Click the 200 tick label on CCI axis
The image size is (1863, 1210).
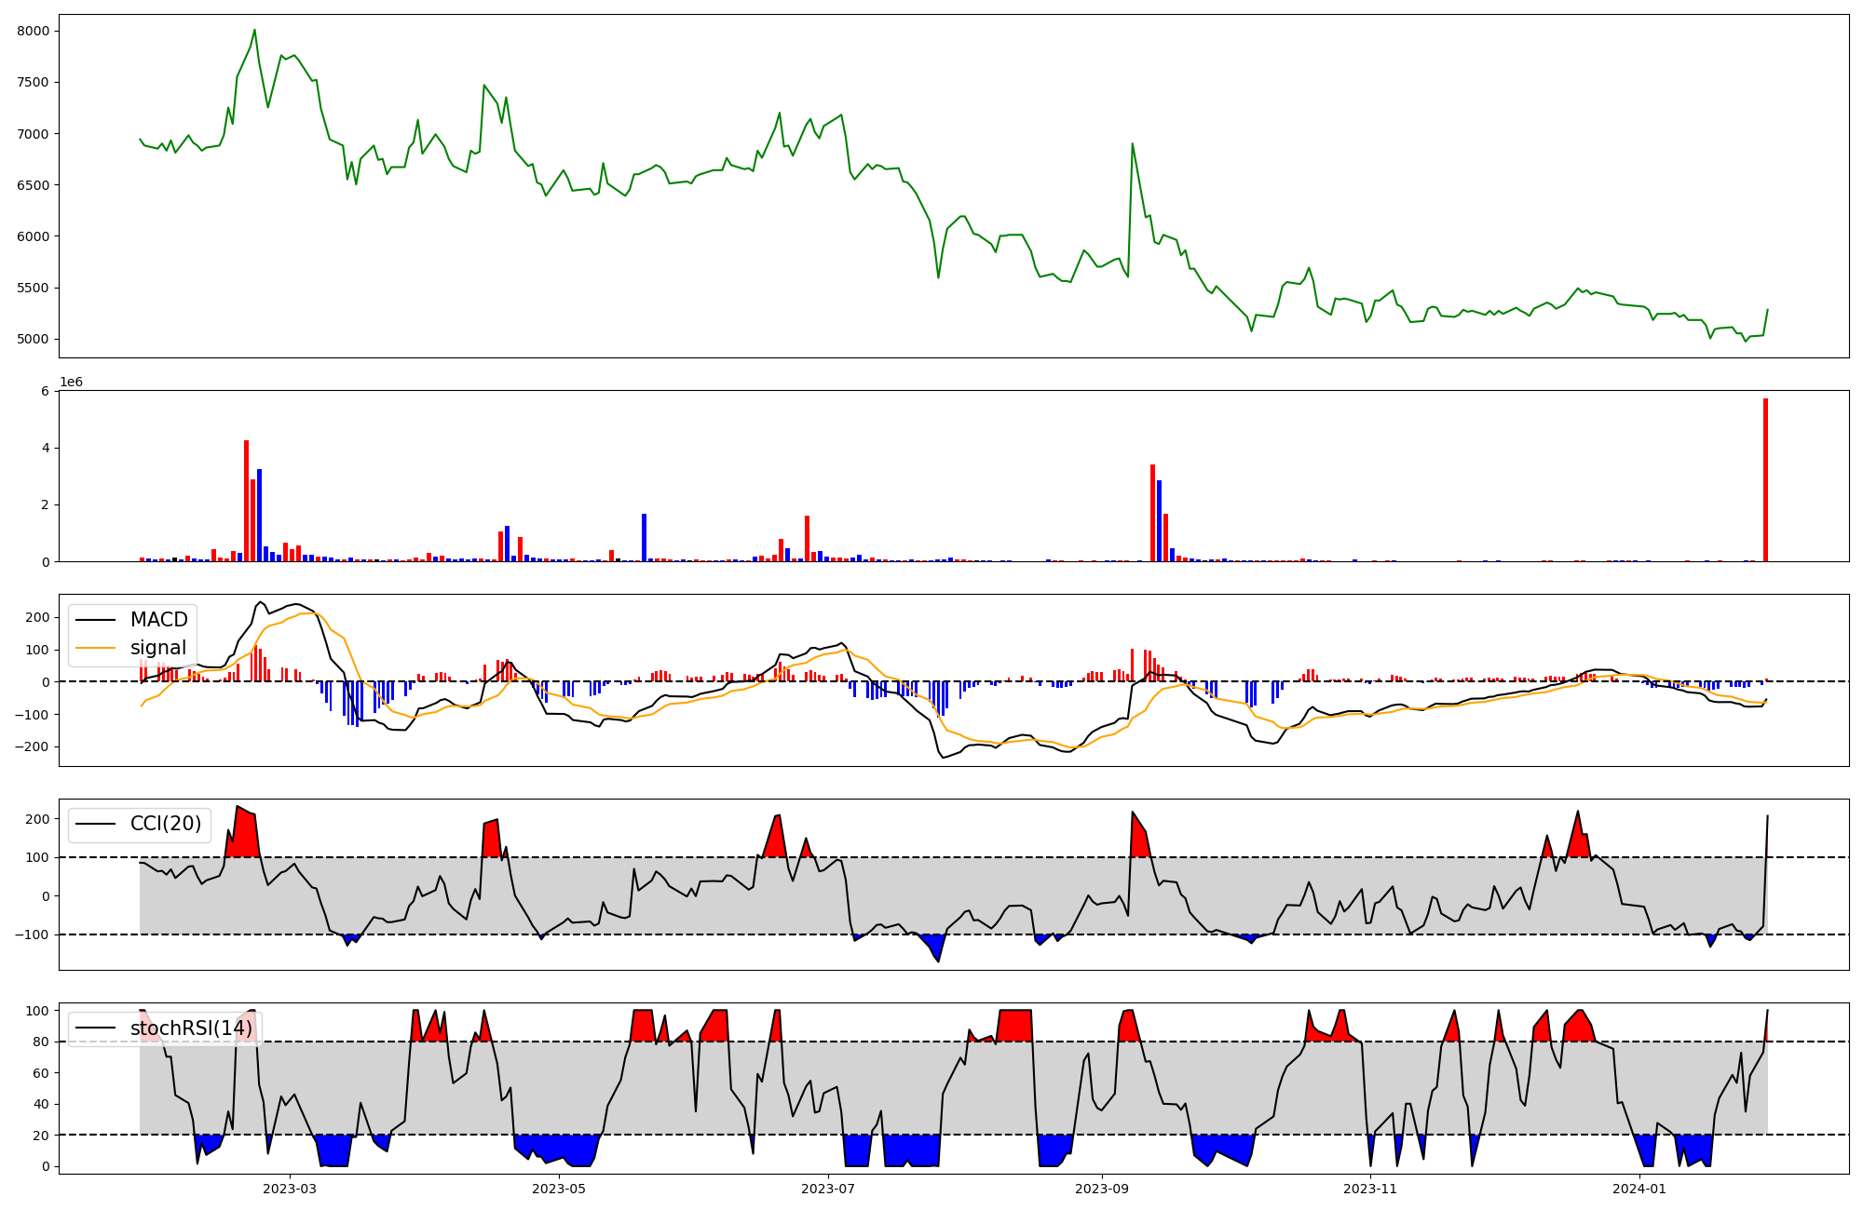coord(37,819)
